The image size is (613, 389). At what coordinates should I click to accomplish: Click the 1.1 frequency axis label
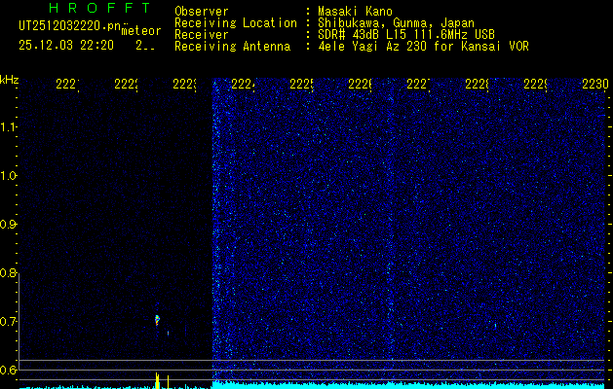pos(8,127)
